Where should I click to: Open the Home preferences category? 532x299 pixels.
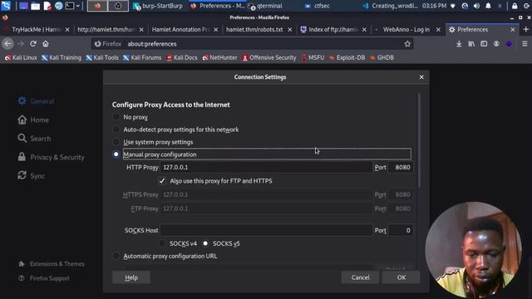(33, 120)
